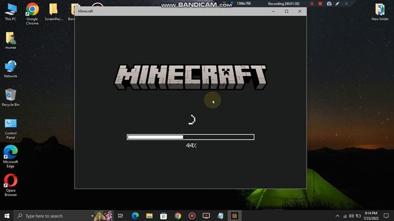Click the 44% loading percentage text
The image size is (394, 221).
click(x=191, y=145)
